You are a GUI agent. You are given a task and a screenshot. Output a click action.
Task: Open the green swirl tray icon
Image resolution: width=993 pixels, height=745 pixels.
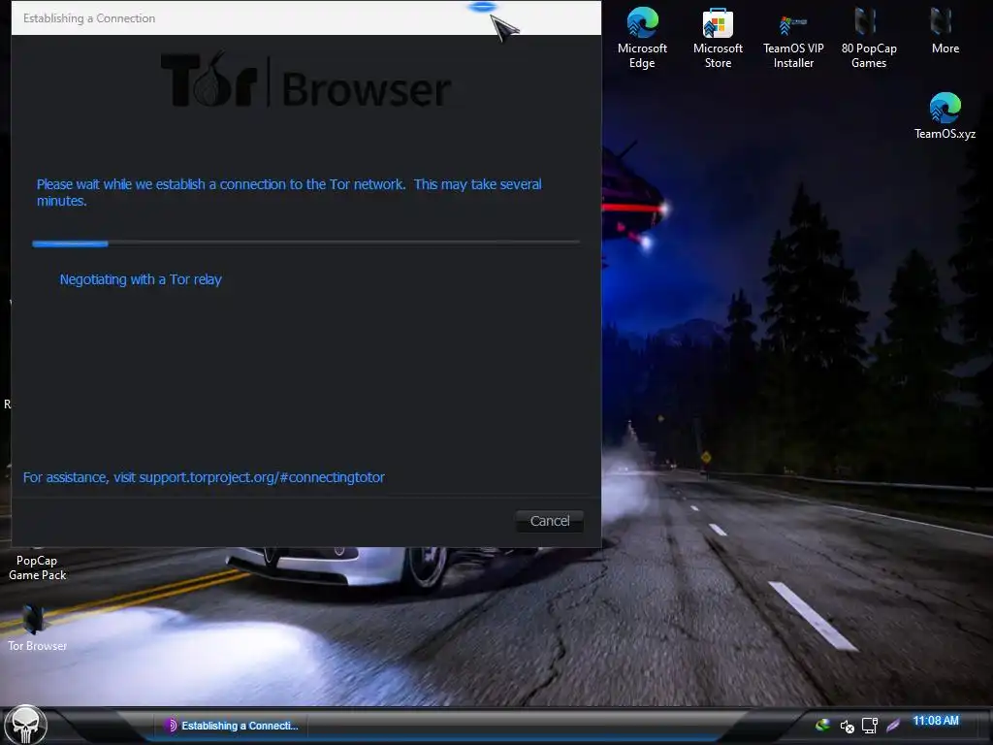(x=822, y=725)
